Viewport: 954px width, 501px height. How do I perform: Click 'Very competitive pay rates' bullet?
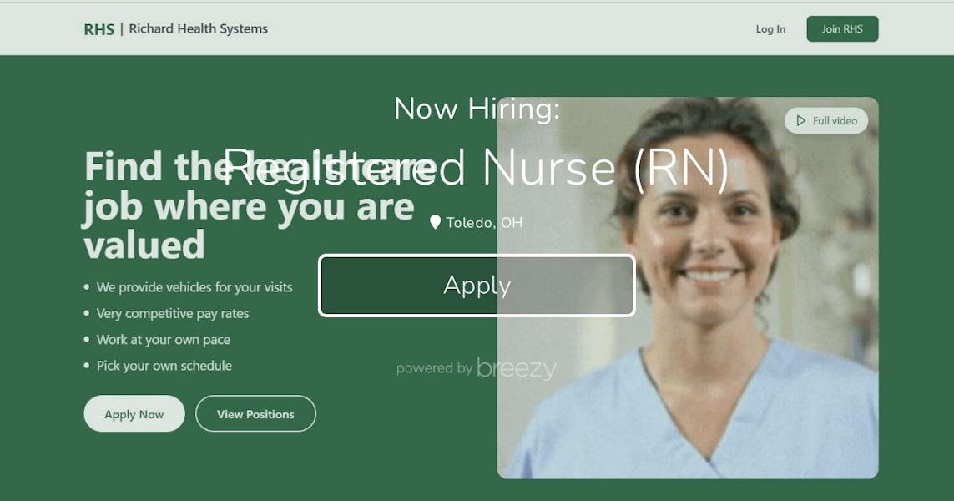tap(173, 313)
